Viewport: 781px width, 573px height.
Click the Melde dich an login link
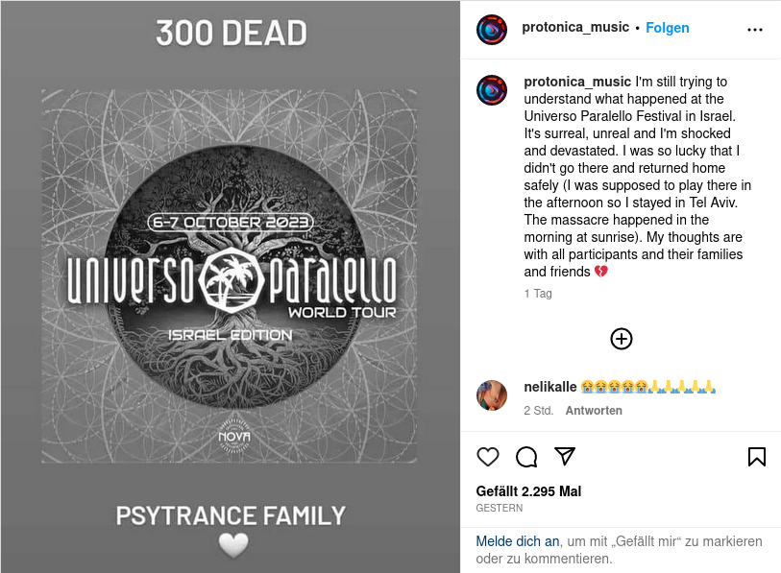point(518,541)
